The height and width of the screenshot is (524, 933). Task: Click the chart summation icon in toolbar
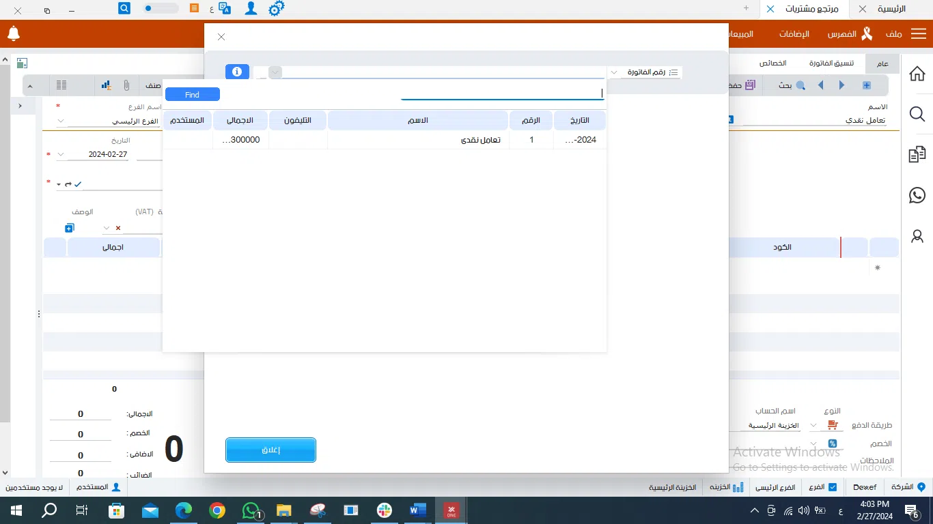(106, 85)
